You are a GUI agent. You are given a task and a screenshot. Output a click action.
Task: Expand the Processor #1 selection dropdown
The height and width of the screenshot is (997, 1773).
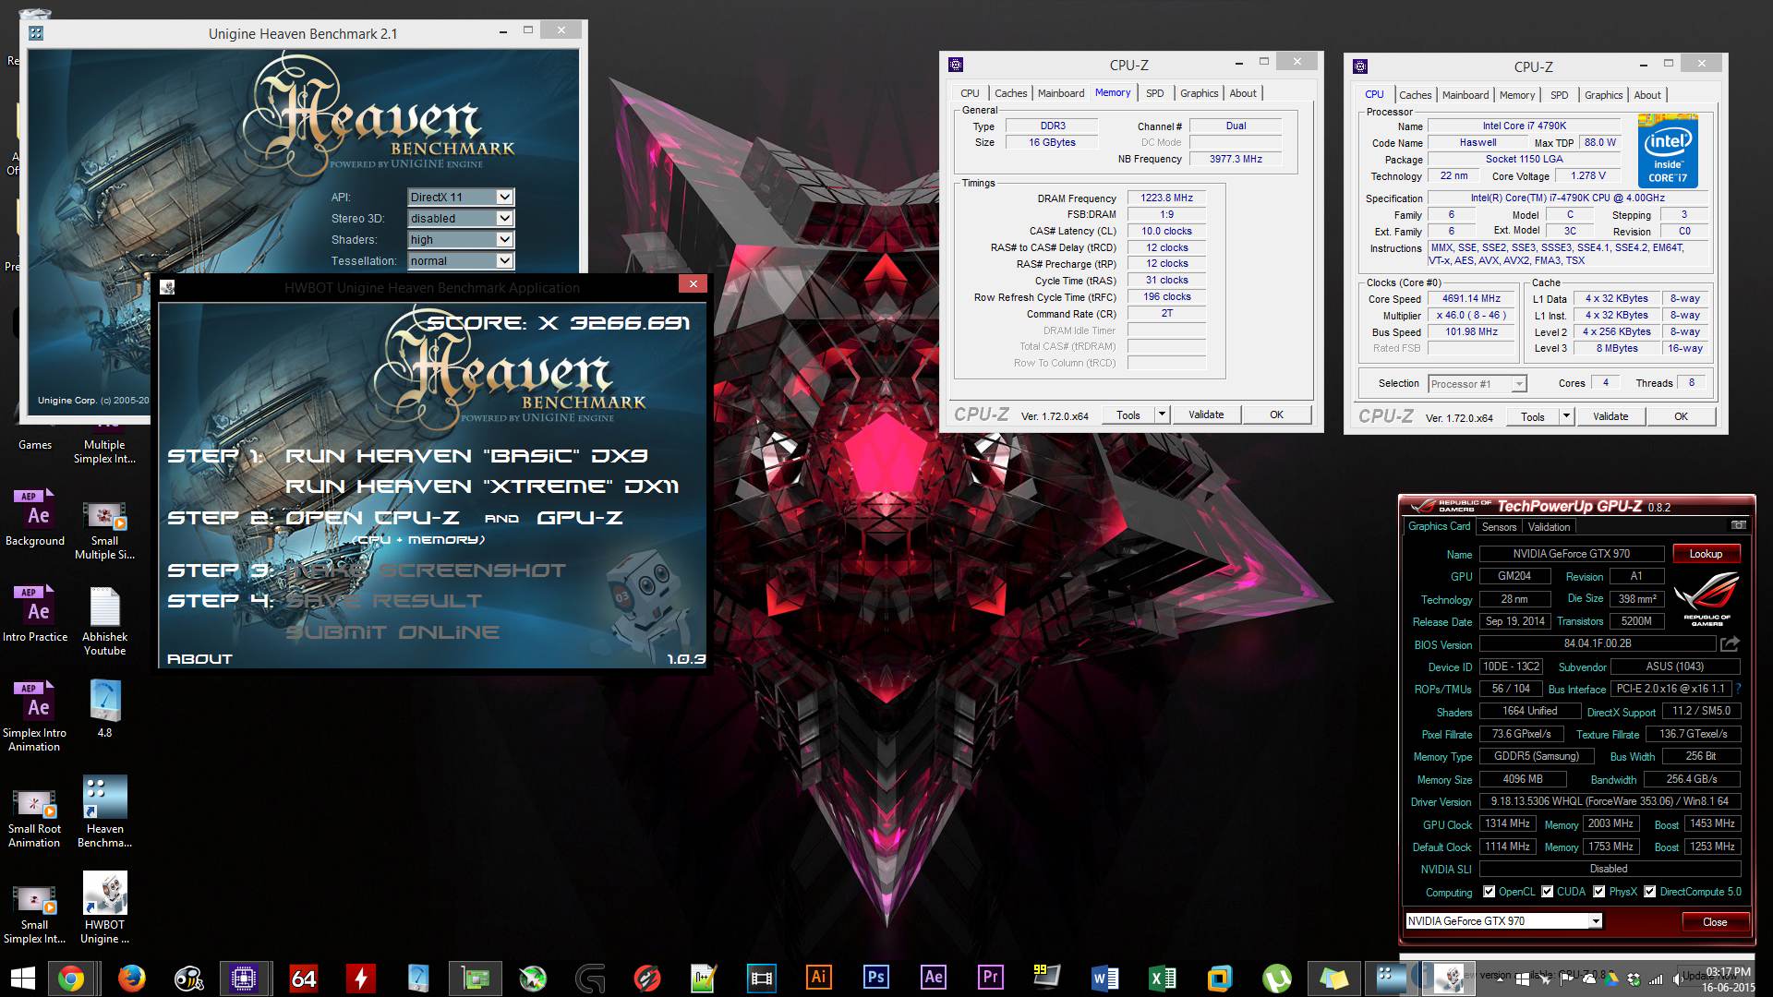point(1518,384)
